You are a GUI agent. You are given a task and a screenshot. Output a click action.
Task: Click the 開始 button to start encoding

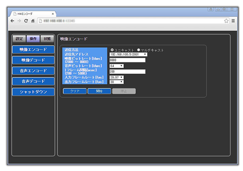coord(99,91)
